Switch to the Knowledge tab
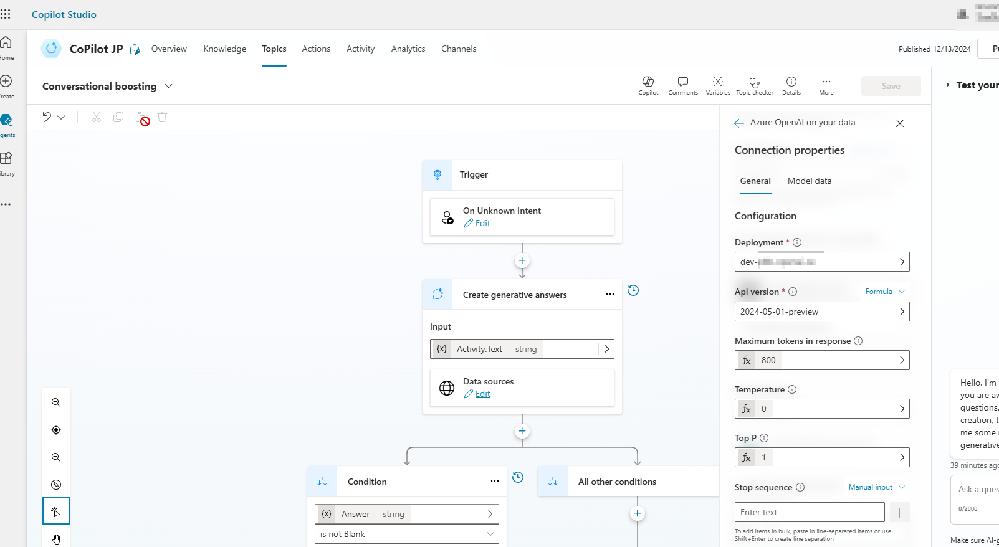The height and width of the screenshot is (547, 999). [224, 49]
